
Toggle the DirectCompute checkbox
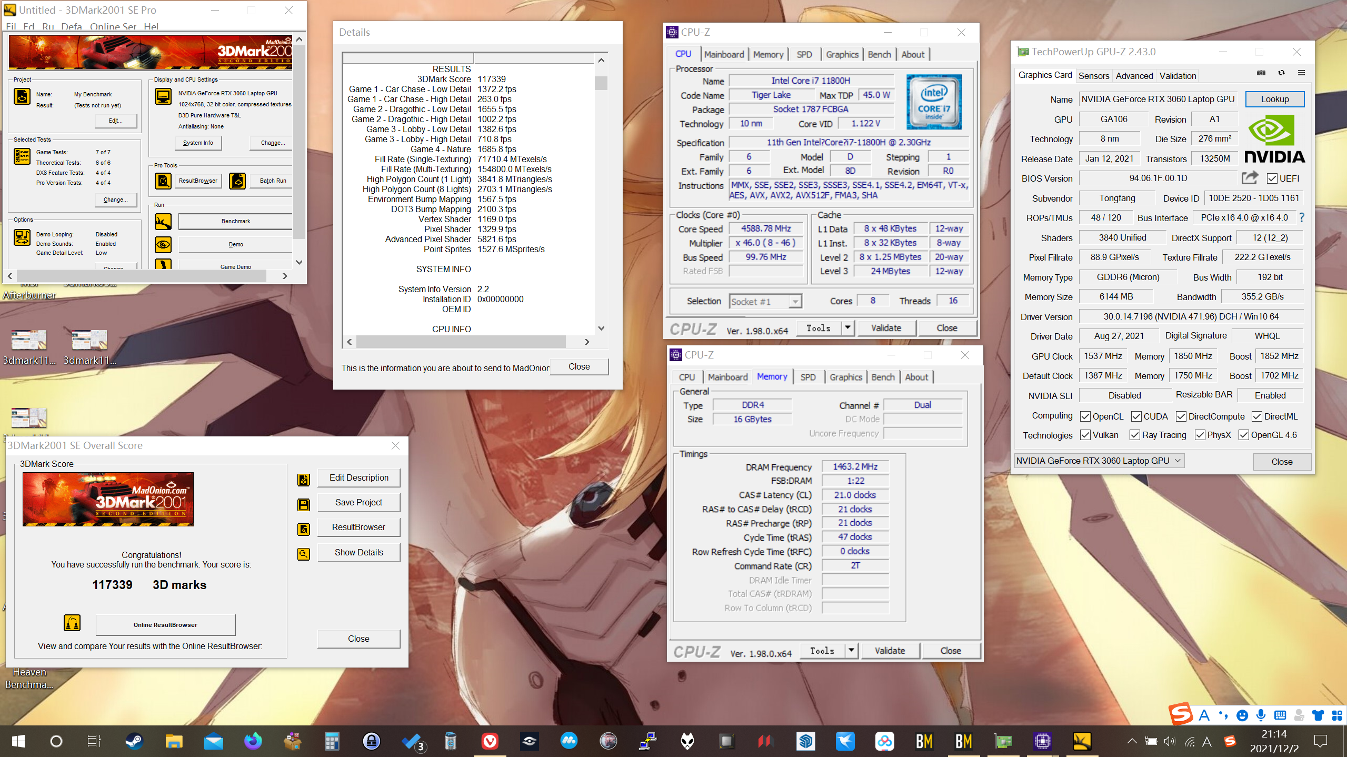[1181, 416]
